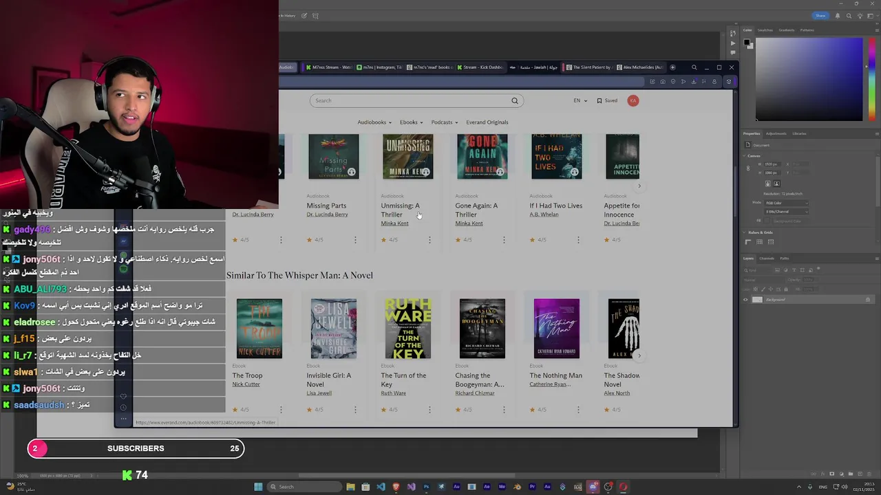Open three-dot menu under Chasing the Boogeyman
The height and width of the screenshot is (495, 881).
tap(504, 410)
